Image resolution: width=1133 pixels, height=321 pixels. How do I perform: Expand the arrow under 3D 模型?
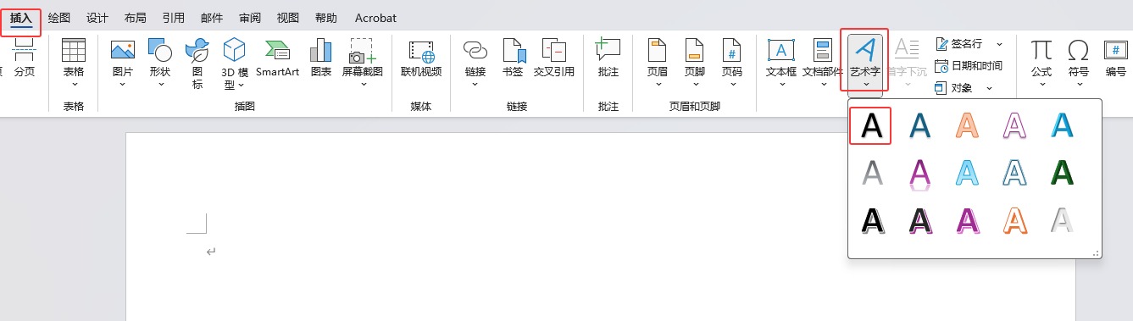point(241,85)
